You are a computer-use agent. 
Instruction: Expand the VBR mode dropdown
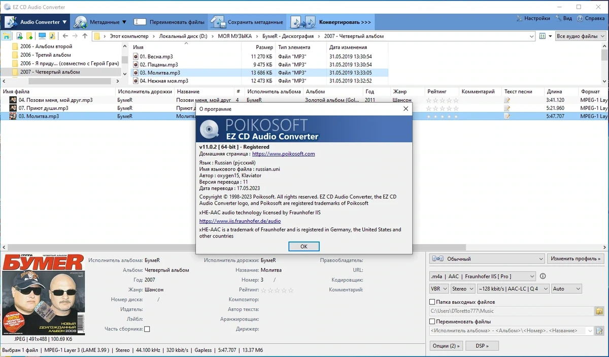439,289
